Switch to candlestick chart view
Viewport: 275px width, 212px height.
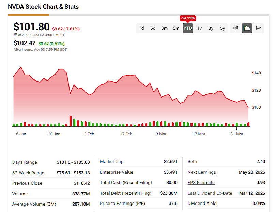tap(235, 28)
